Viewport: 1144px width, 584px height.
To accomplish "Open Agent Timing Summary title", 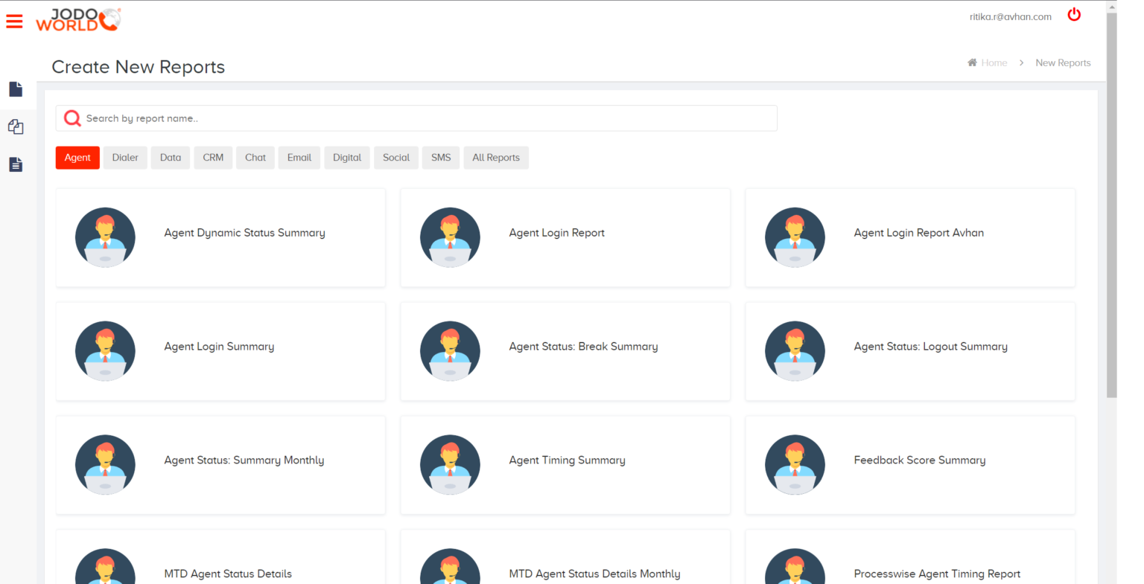I will (567, 461).
